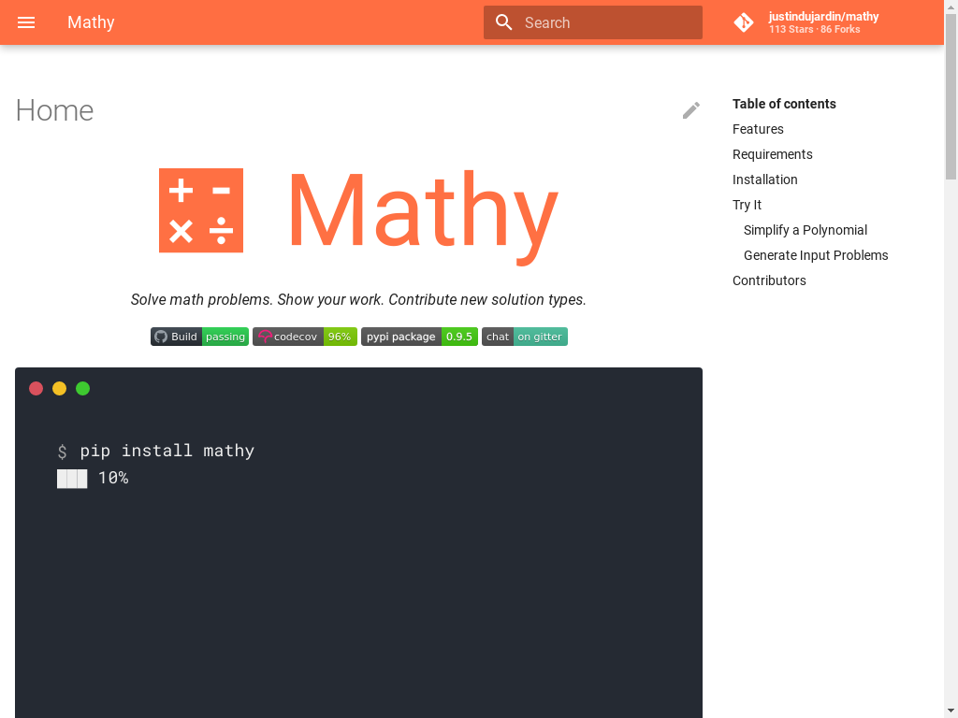This screenshot has height=718, width=958.
Task: Open the codecov 96% badge
Action: tap(305, 337)
